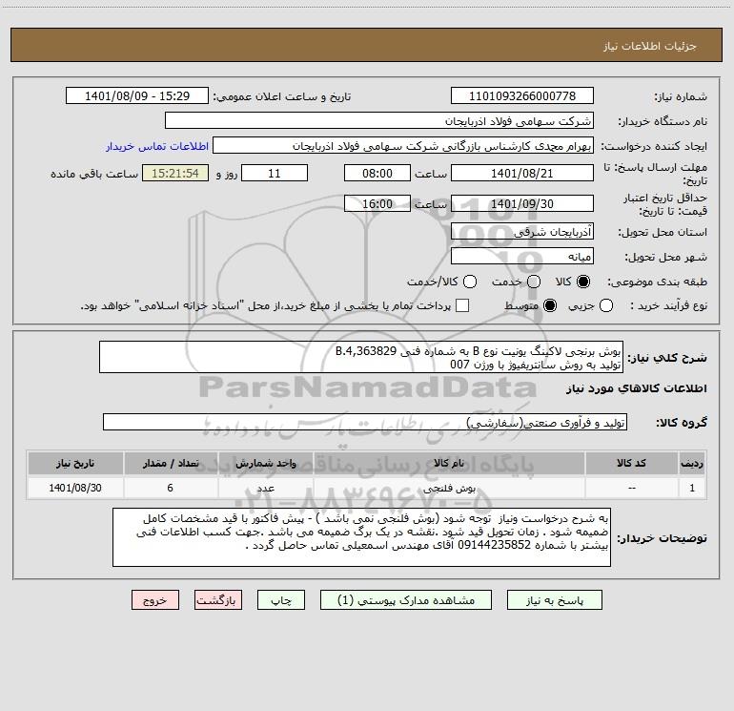Click the city field میانه
The width and height of the screenshot is (734, 711).
click(x=522, y=256)
